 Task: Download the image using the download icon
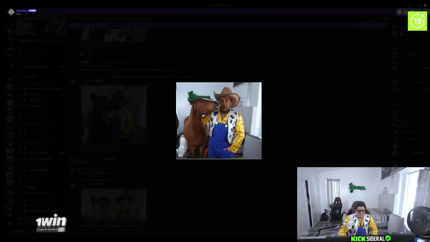[405, 12]
